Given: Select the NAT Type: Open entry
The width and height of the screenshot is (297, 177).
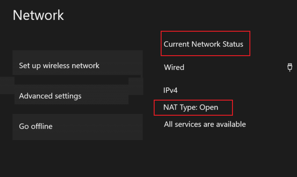Looking at the screenshot, I should tap(191, 108).
